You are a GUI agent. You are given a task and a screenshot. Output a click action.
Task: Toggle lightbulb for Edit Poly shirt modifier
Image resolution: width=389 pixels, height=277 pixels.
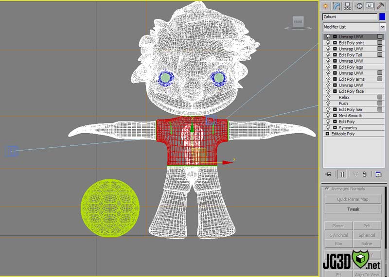coord(329,43)
